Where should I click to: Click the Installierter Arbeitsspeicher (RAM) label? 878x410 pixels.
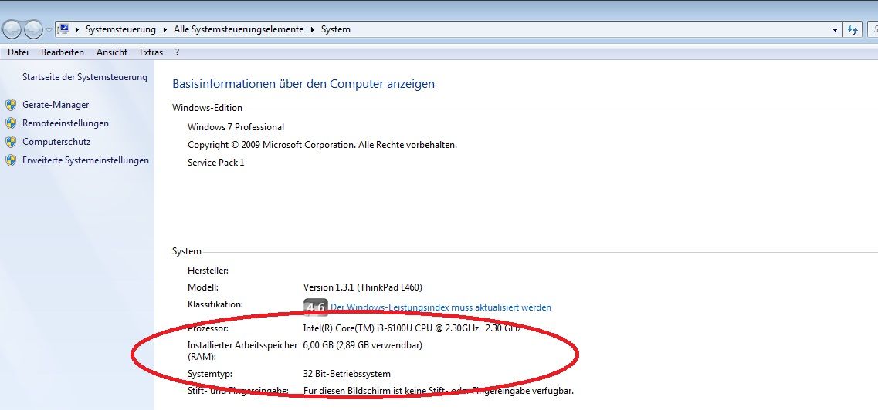point(242,351)
